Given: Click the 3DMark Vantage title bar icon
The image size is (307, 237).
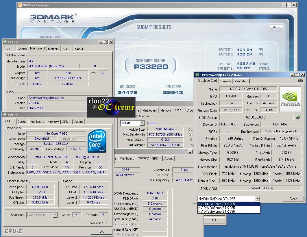Looking at the screenshot, I should coord(20,5).
